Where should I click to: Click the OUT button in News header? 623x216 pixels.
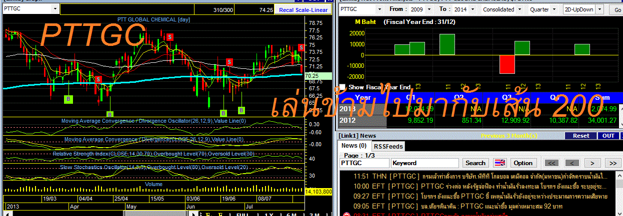pos(608,136)
